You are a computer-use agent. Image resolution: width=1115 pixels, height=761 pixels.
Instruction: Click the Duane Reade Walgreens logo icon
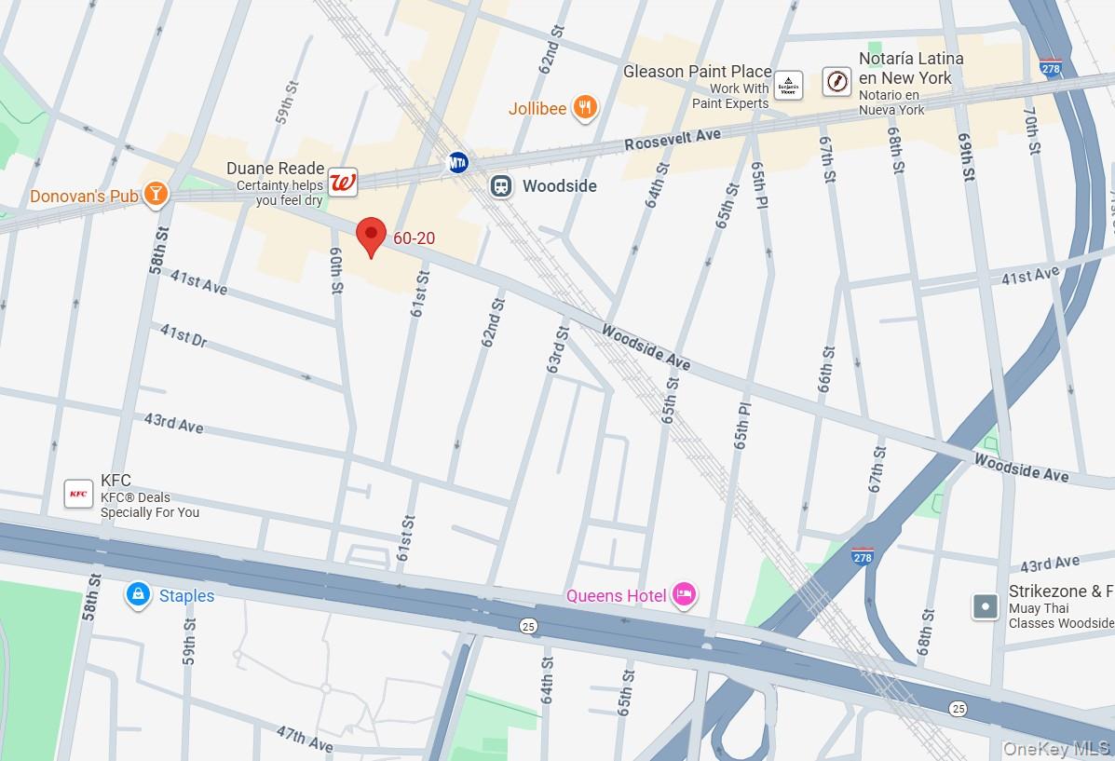[x=343, y=182]
